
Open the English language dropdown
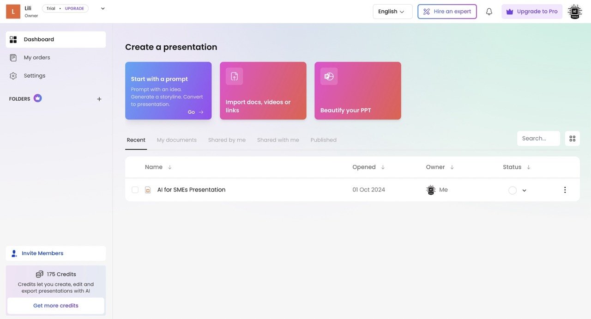392,12
